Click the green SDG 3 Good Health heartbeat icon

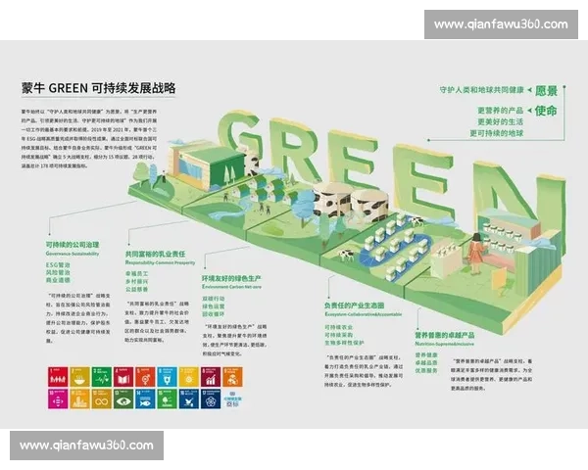(102, 376)
